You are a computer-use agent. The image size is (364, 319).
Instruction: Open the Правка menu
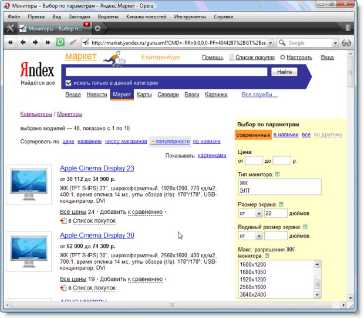36,16
